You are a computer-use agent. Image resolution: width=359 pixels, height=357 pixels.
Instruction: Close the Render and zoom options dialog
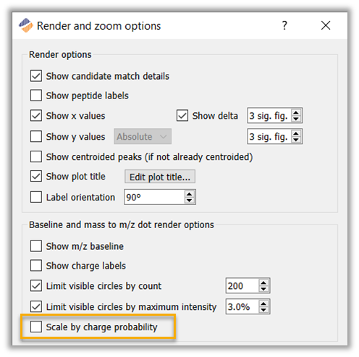pyautogui.click(x=326, y=25)
